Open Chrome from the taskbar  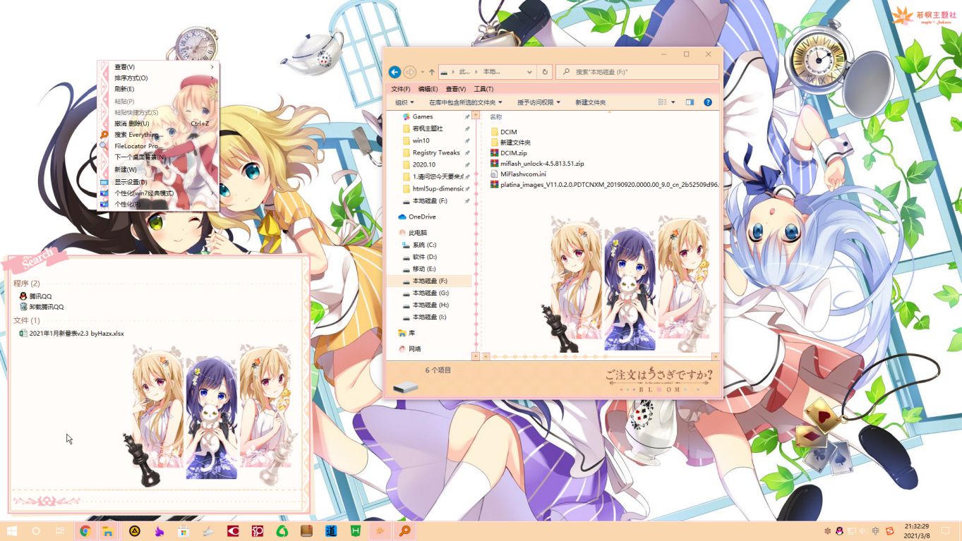pos(85,531)
